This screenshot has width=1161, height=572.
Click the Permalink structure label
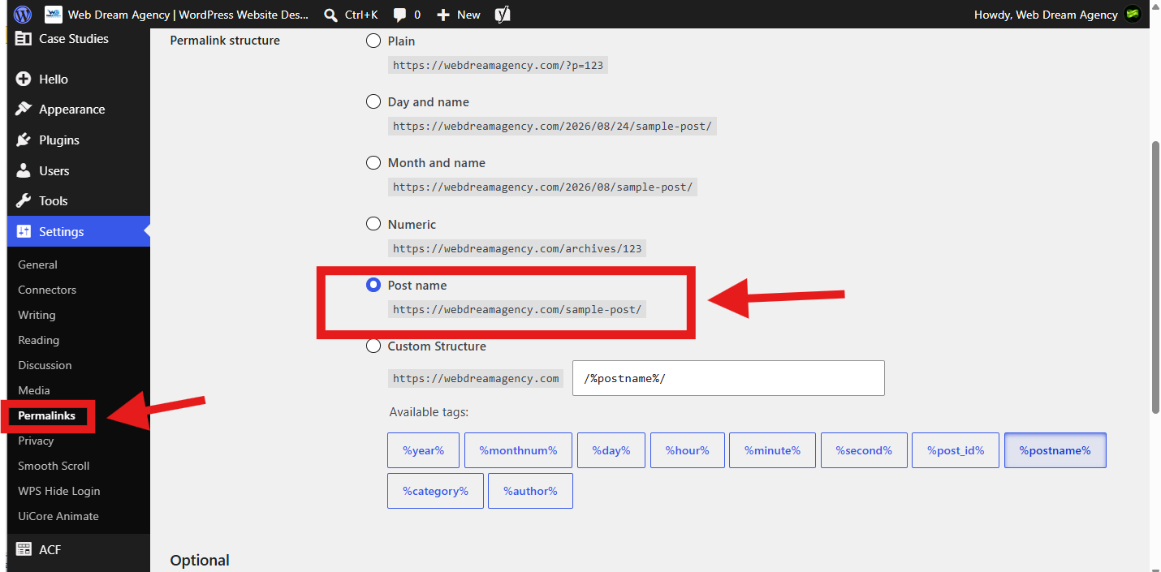[225, 41]
